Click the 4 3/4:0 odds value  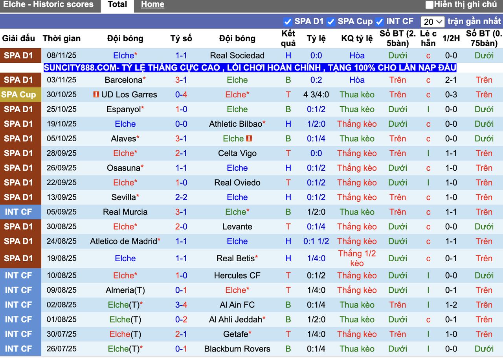(x=316, y=95)
